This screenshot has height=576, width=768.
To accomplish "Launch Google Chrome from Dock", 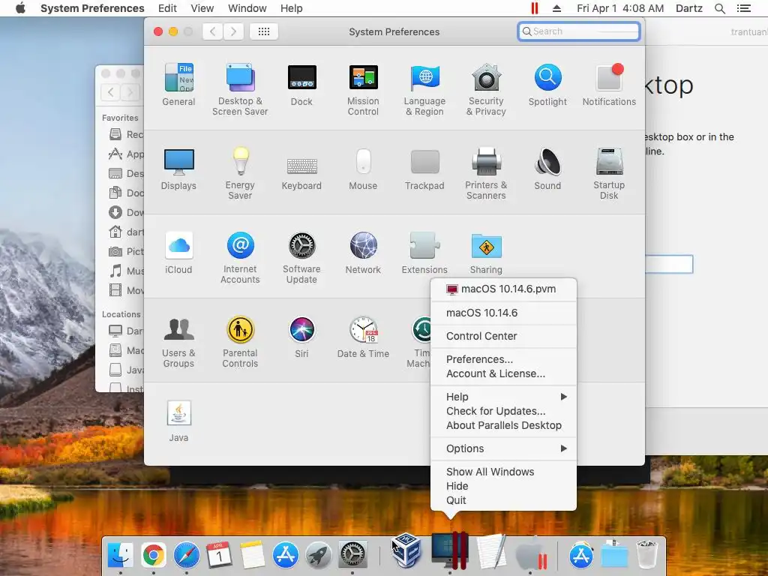I will click(153, 555).
